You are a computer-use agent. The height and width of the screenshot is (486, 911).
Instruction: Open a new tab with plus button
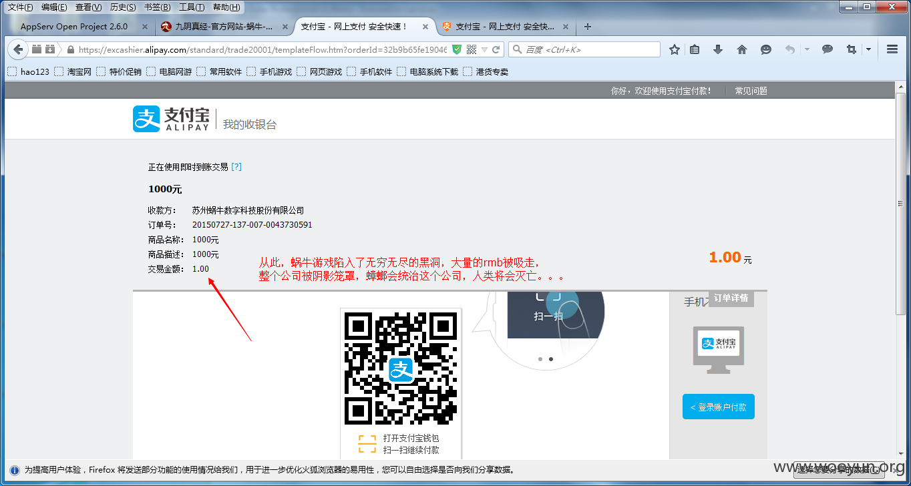pyautogui.click(x=588, y=27)
